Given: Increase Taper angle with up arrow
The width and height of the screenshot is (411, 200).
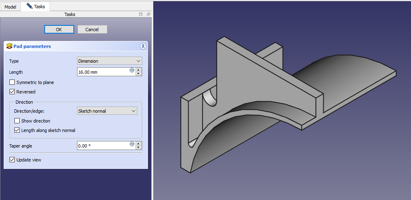Looking at the screenshot, I should (139, 143).
